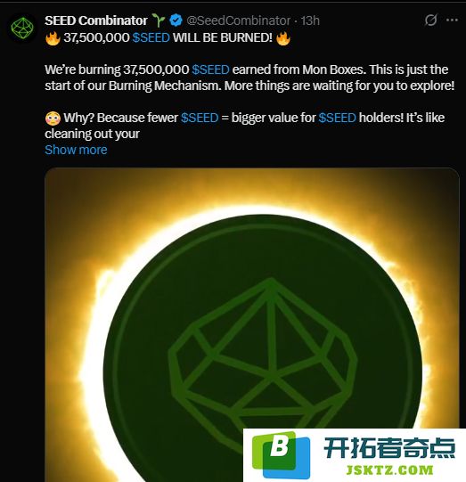Open the eclipse coin image attachment
This screenshot has height=482, width=466.
[252, 324]
